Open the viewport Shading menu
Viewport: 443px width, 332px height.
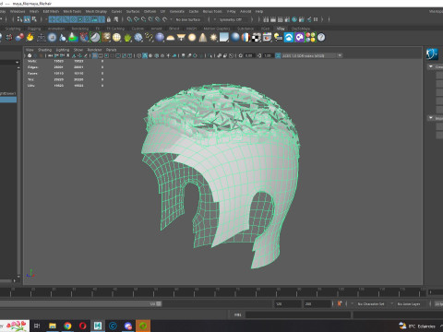pos(44,50)
